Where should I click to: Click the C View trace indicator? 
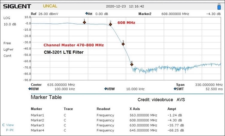coord(8,125)
